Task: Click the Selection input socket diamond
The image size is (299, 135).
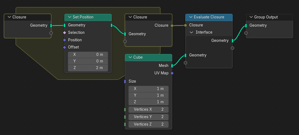Action: coord(64,33)
